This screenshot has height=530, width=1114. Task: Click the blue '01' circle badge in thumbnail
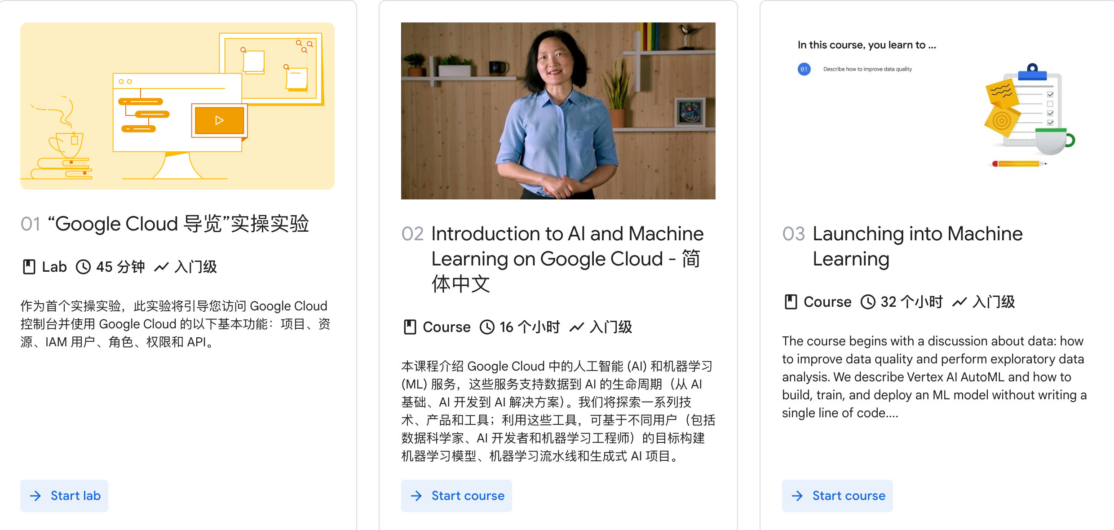pos(804,69)
